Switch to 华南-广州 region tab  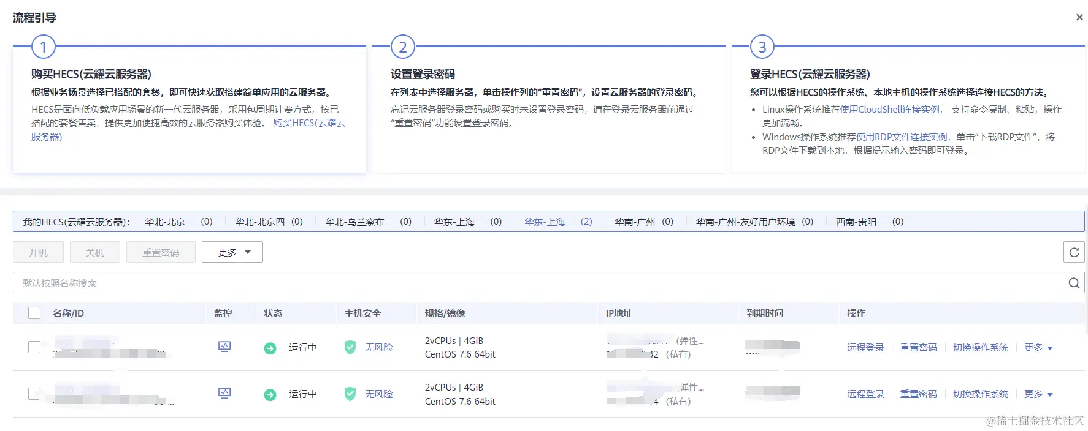(644, 222)
